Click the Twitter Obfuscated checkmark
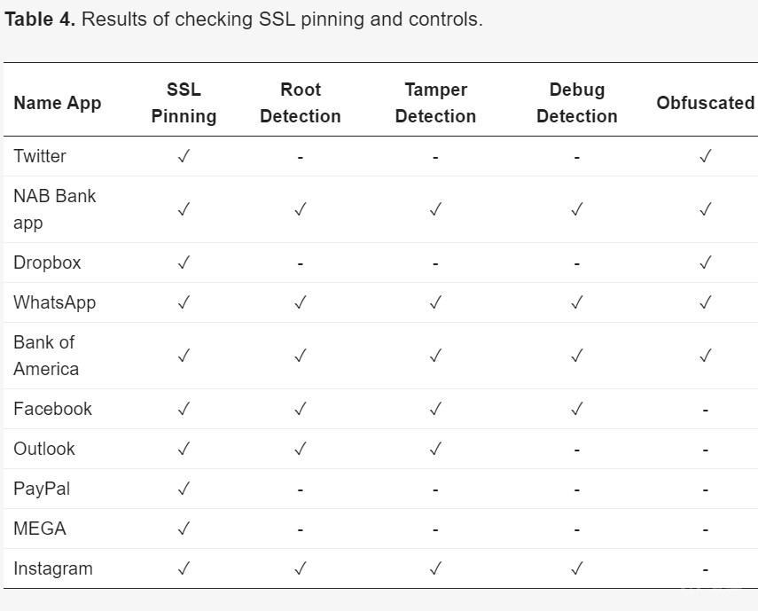Viewport: 758px width, 611px height. pos(705,156)
